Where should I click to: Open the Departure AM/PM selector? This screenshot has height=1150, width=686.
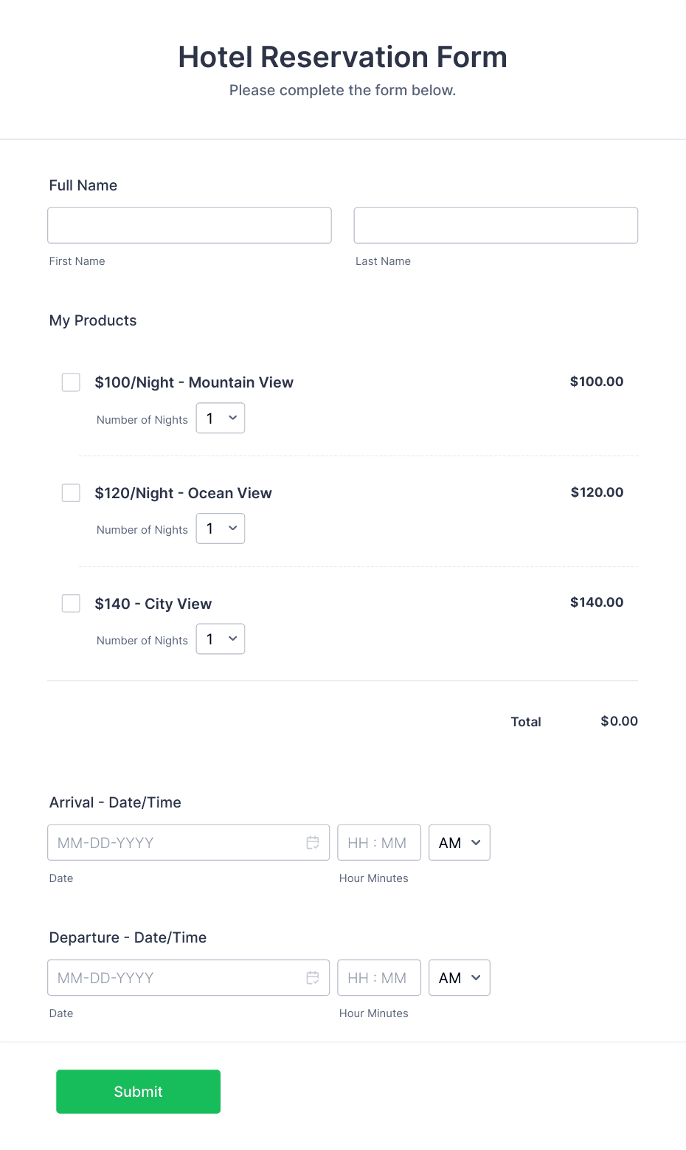click(459, 977)
